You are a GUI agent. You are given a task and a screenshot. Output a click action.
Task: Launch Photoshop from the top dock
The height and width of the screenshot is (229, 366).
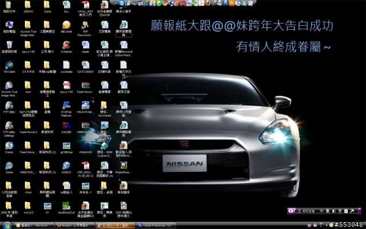(225, 3)
